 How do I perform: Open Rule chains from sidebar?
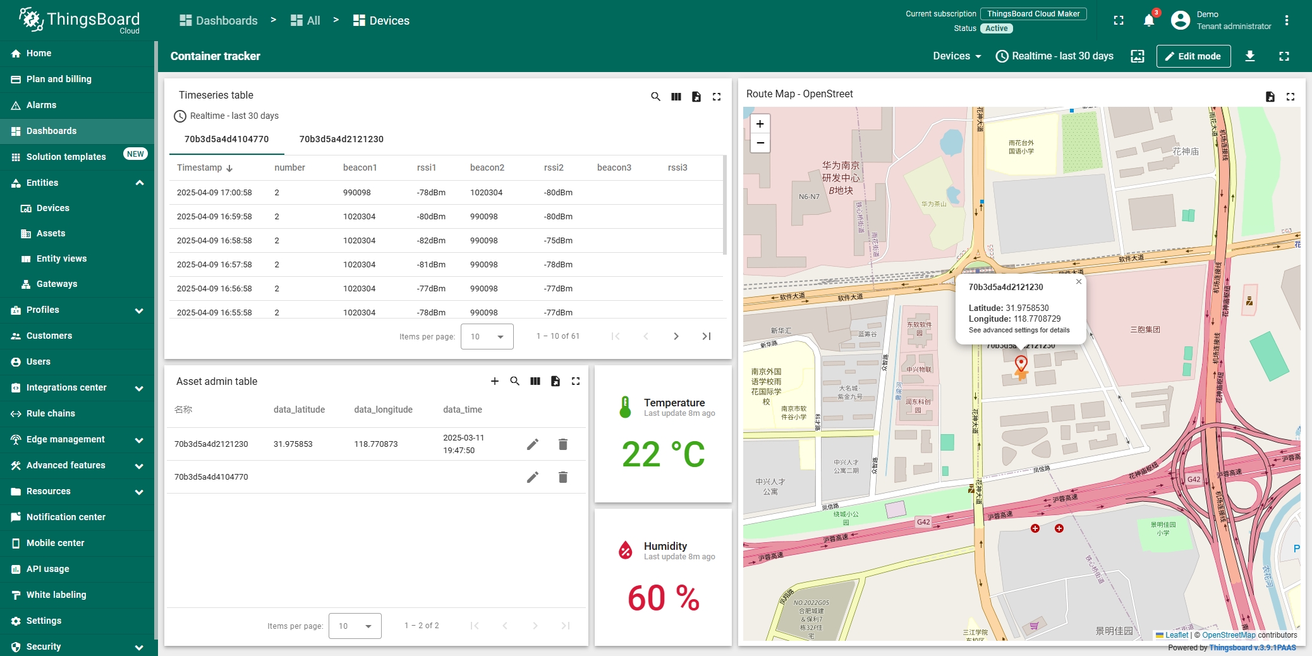pyautogui.click(x=51, y=413)
